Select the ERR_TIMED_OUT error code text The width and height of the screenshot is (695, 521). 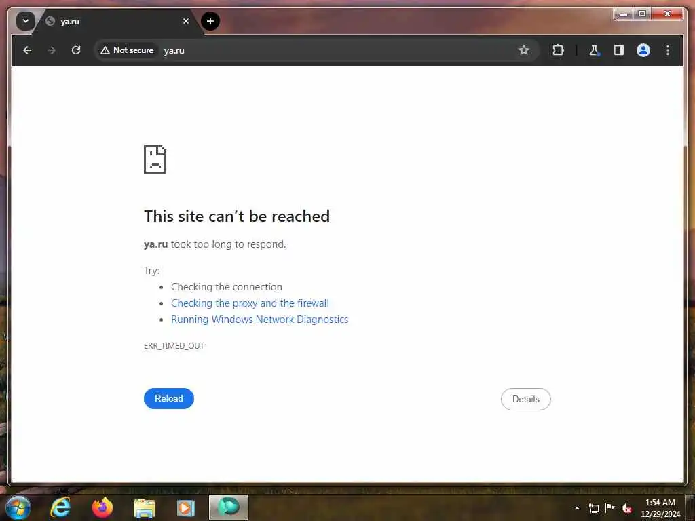pyautogui.click(x=174, y=345)
